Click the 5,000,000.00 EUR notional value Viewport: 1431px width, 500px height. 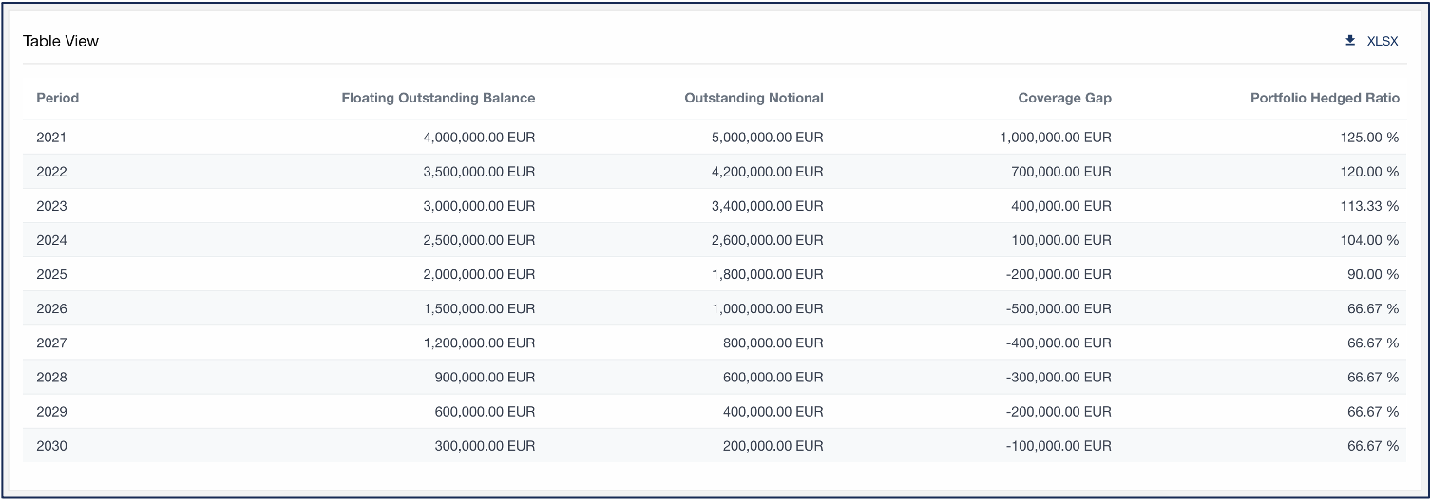point(768,138)
